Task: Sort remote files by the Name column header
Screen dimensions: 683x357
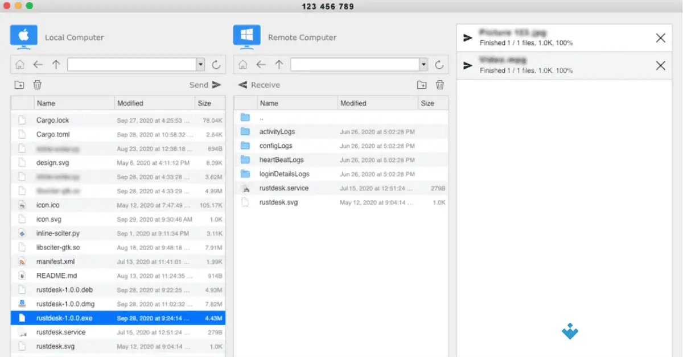Action: [x=268, y=103]
